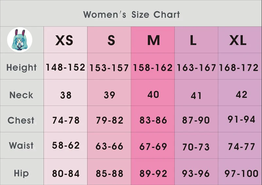
Task: Click neck measurement 41
Action: 196,96
